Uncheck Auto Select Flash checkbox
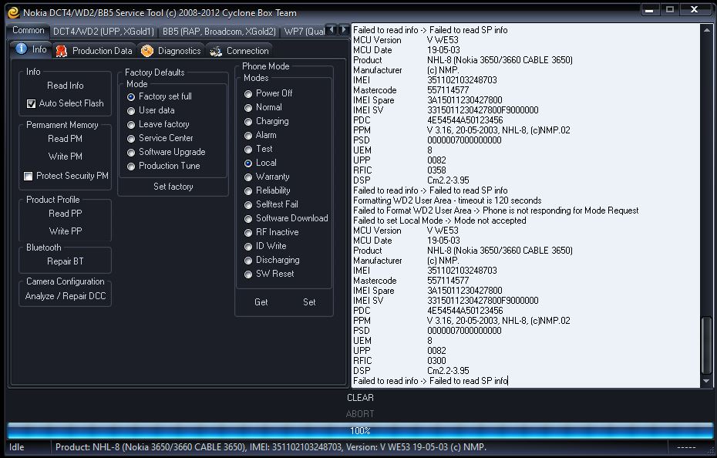This screenshot has height=458, width=717. tap(32, 103)
